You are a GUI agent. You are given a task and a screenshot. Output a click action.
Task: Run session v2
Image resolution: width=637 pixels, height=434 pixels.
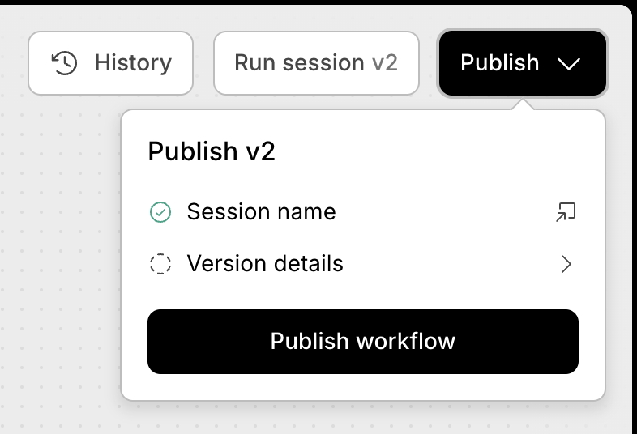316,63
